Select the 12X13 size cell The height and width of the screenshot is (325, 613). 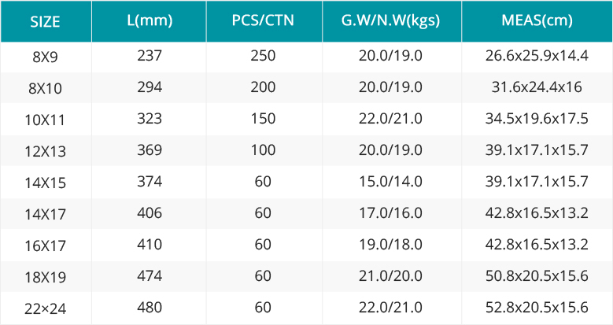(x=46, y=151)
